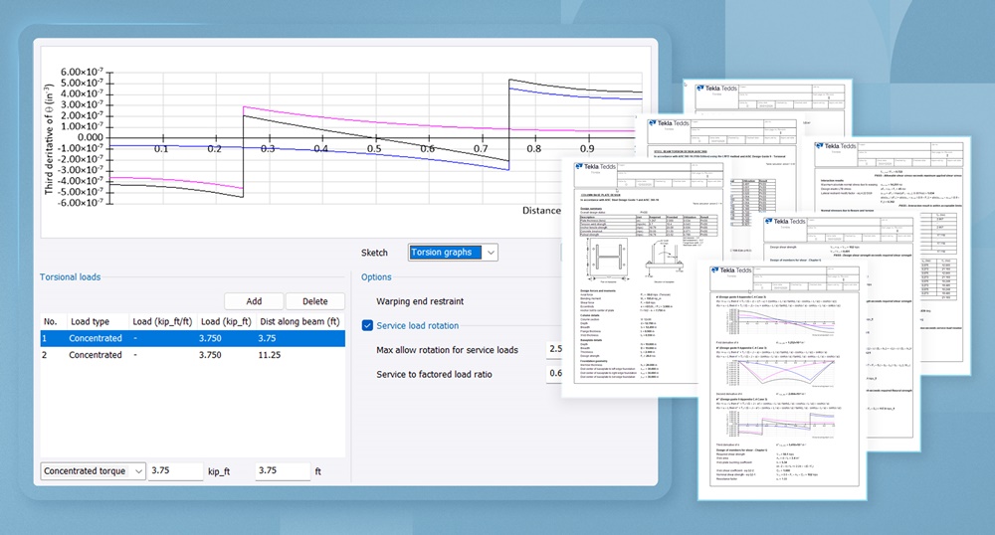Click the Load type column header

coord(88,321)
